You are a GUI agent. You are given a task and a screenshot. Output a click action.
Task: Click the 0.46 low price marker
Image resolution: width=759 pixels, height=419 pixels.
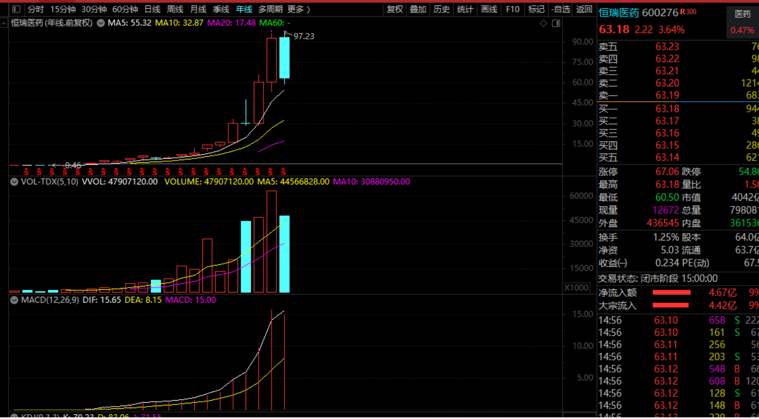(x=73, y=165)
